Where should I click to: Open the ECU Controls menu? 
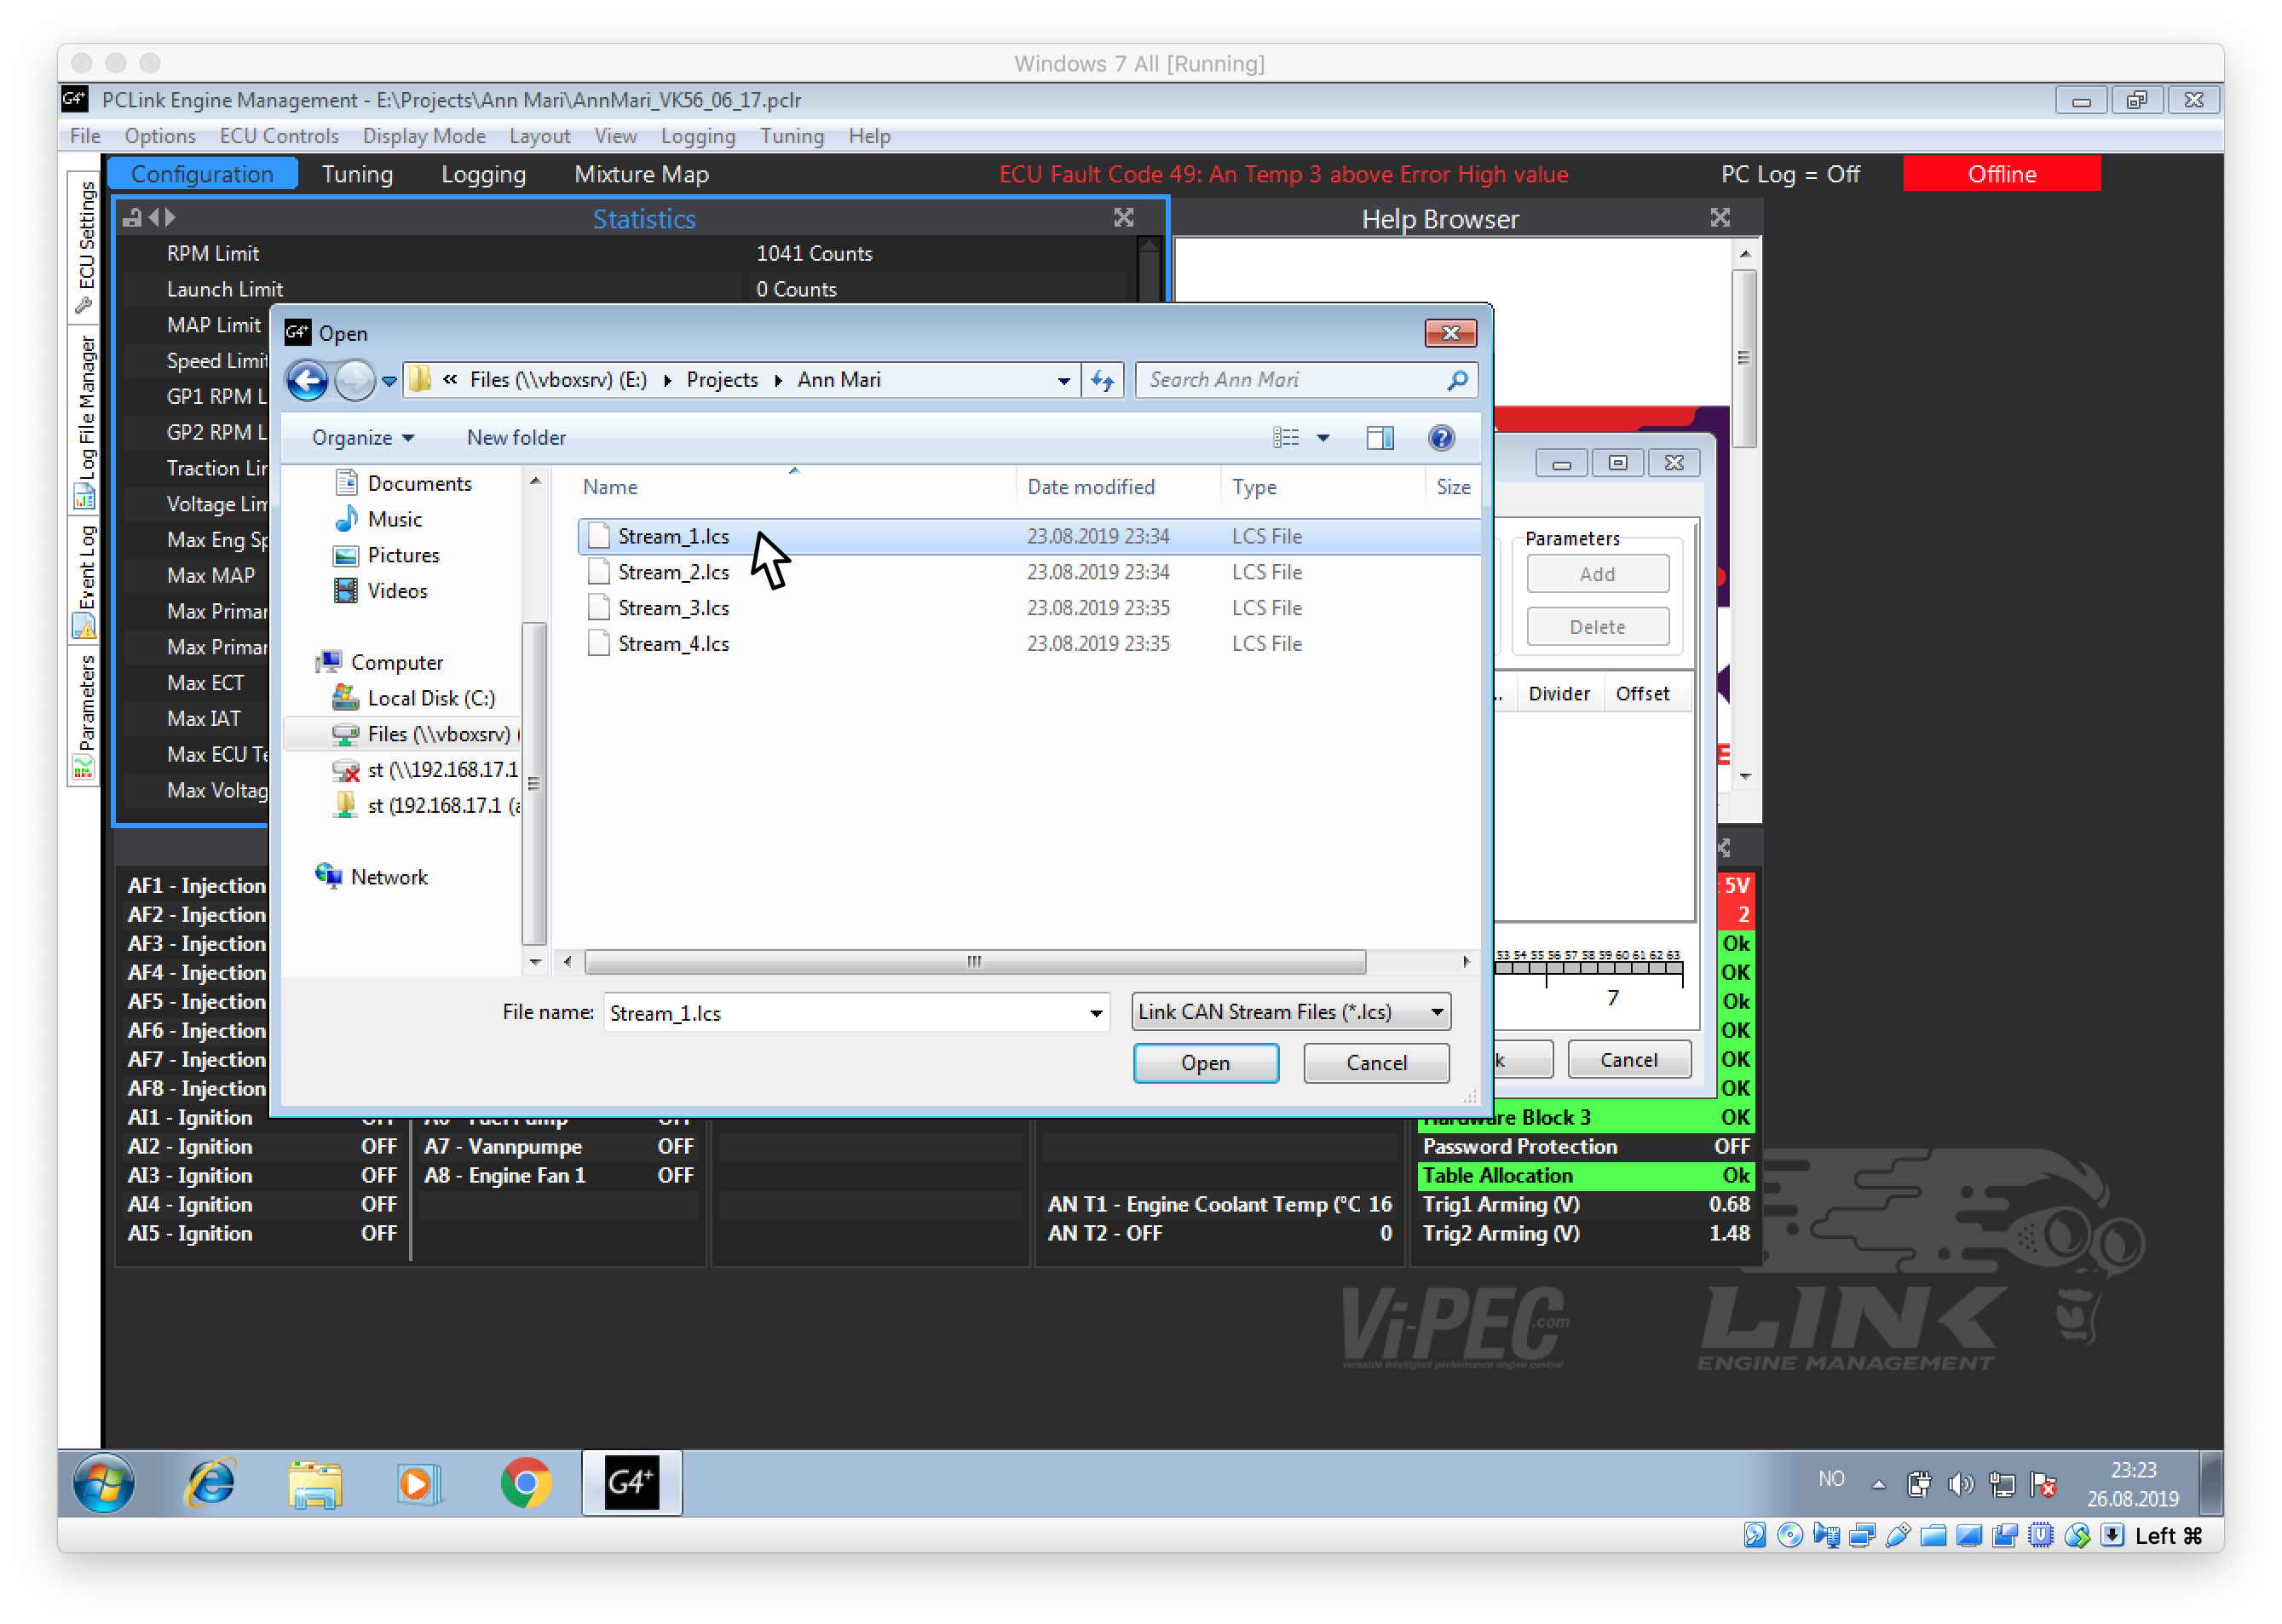tap(279, 136)
